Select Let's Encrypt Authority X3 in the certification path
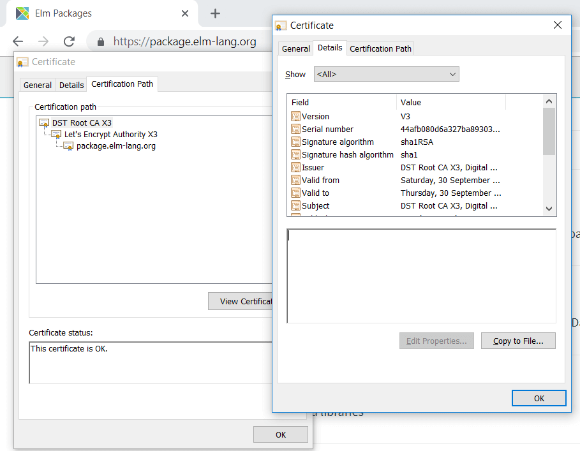Viewport: 580px width, 451px height. point(111,134)
